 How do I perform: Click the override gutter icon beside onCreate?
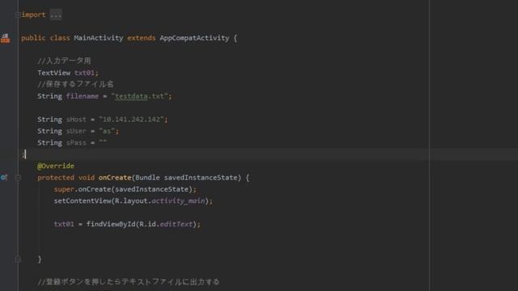point(3,178)
